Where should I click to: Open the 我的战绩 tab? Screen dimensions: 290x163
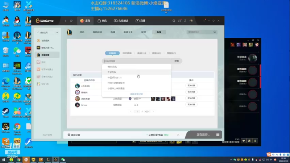point(97,32)
